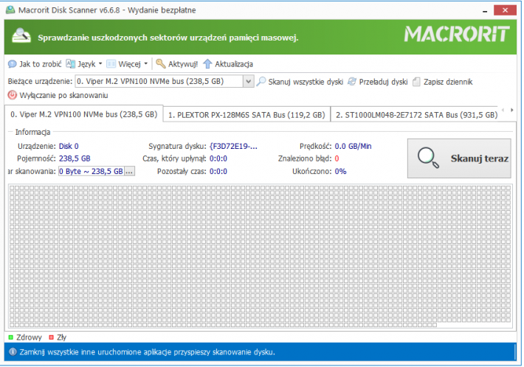Expand the Więcej menu

pyautogui.click(x=128, y=64)
